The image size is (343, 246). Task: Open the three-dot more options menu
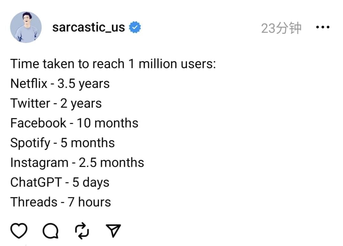pos(322,28)
